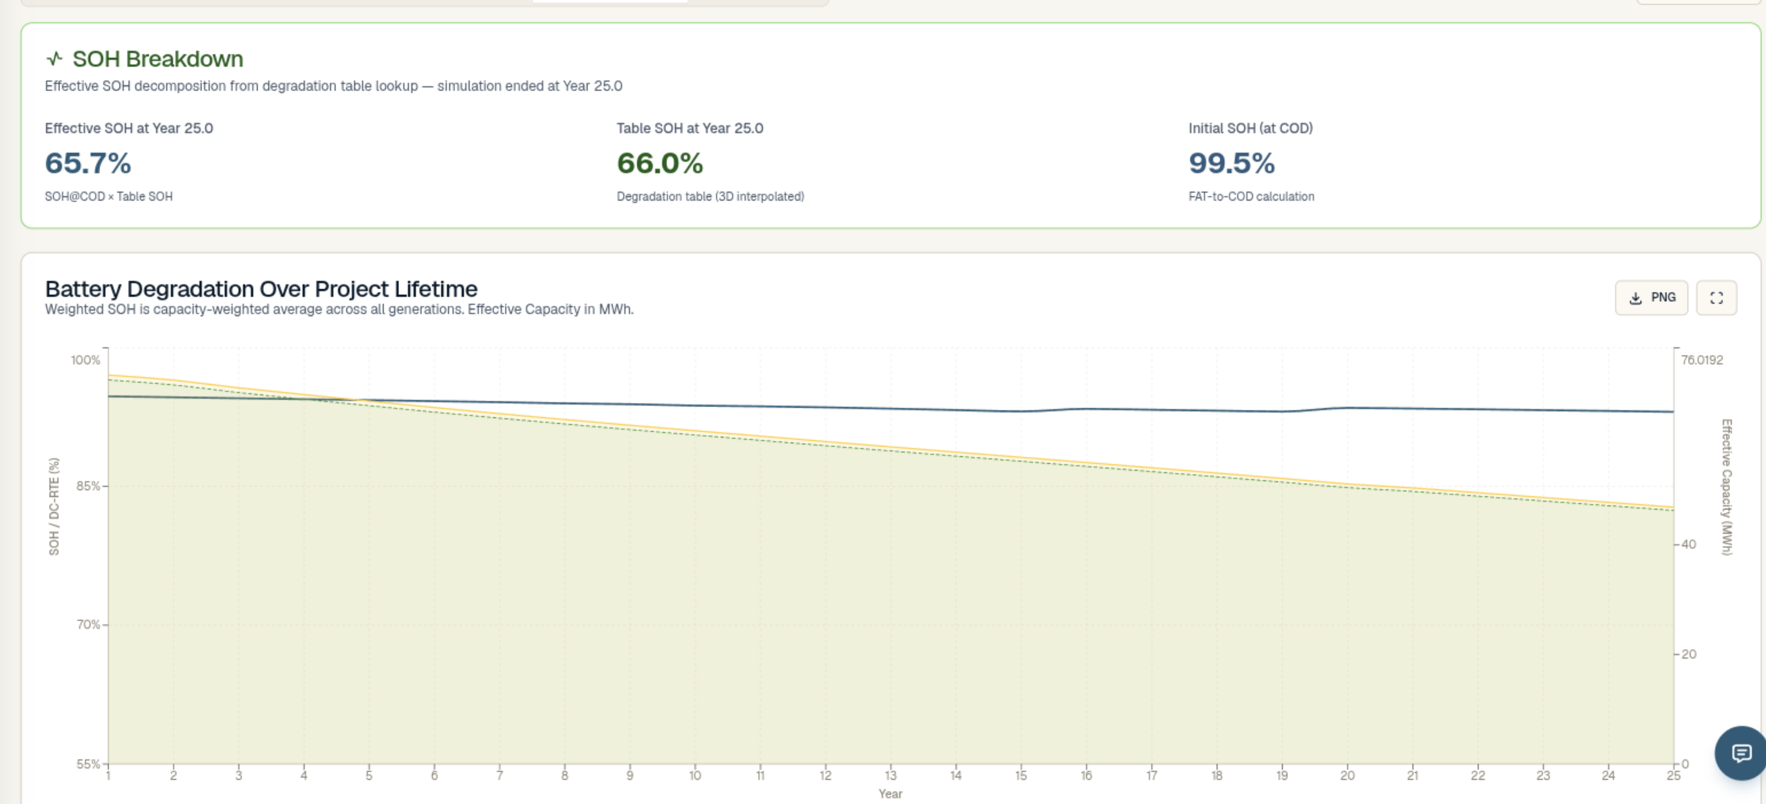Click the 85% label on left axis

[x=88, y=486]
